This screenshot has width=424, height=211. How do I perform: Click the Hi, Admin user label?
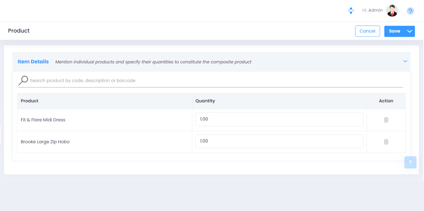pyautogui.click(x=372, y=10)
